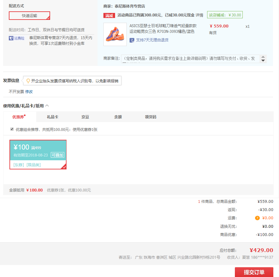Click the 运费险 shield icon
Image resolution: width=279 pixels, height=277 pixels.
click(x=11, y=38)
